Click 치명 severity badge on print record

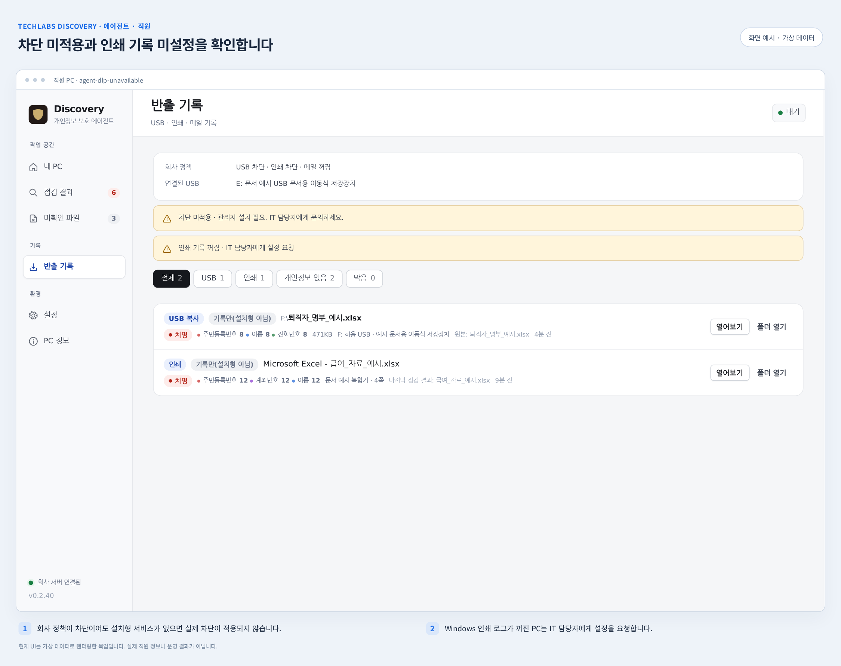tap(178, 381)
